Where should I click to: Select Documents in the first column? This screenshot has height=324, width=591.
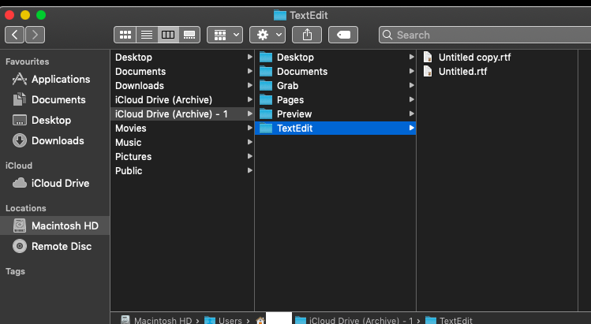(182, 72)
